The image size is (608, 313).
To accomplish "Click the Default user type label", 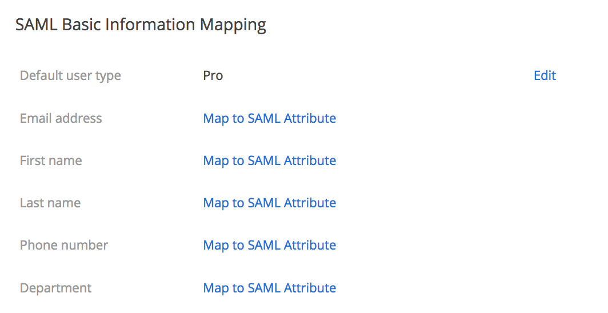I will [x=70, y=75].
